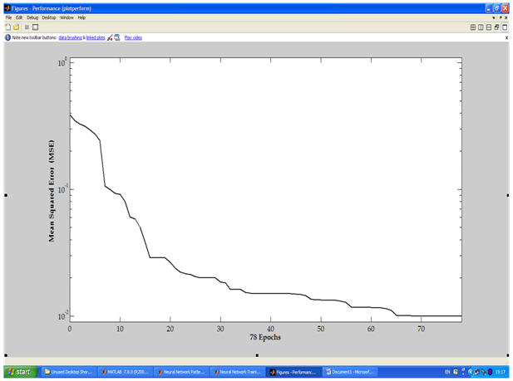Viewport: 513px width, 381px height.
Task: Select the Float layout icon
Action: [496, 27]
